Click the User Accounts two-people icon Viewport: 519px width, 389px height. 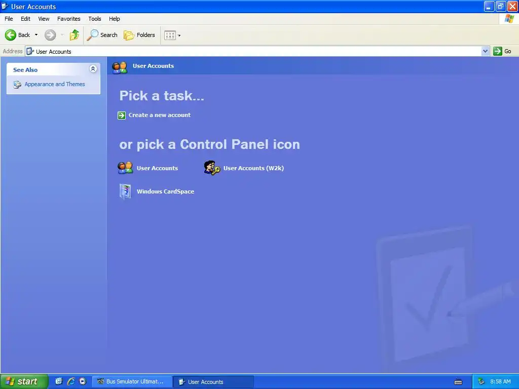pos(125,168)
